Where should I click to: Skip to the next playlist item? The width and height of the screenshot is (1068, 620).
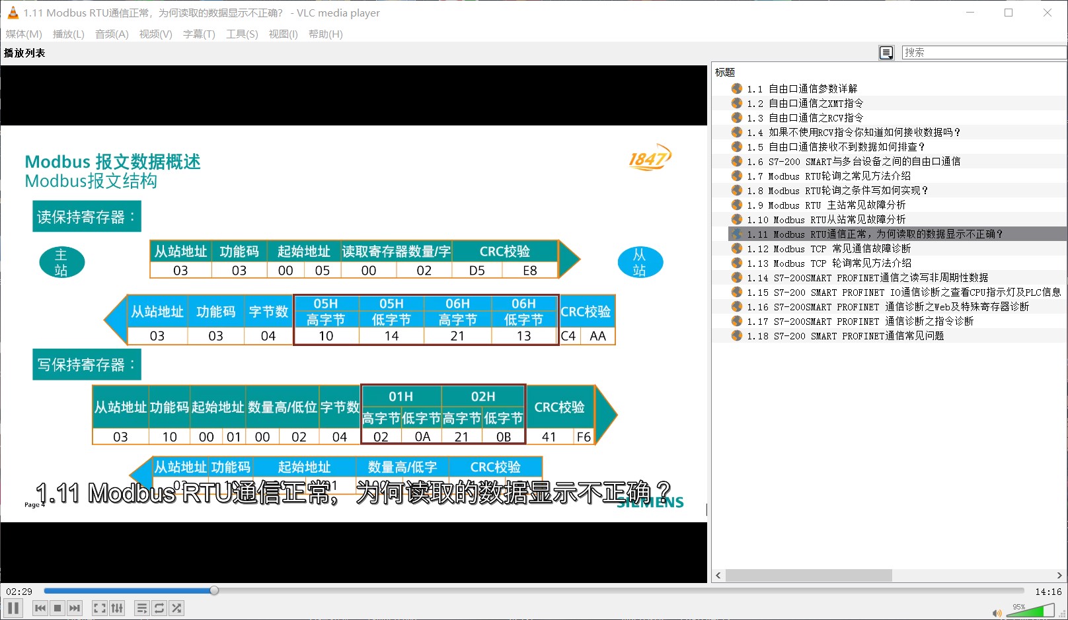pos(75,608)
